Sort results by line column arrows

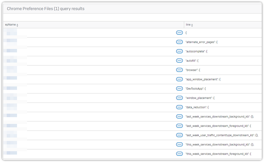tap(192, 25)
